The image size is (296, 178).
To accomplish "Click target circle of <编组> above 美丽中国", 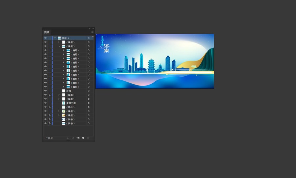I will pyautogui.click(x=88, y=99).
